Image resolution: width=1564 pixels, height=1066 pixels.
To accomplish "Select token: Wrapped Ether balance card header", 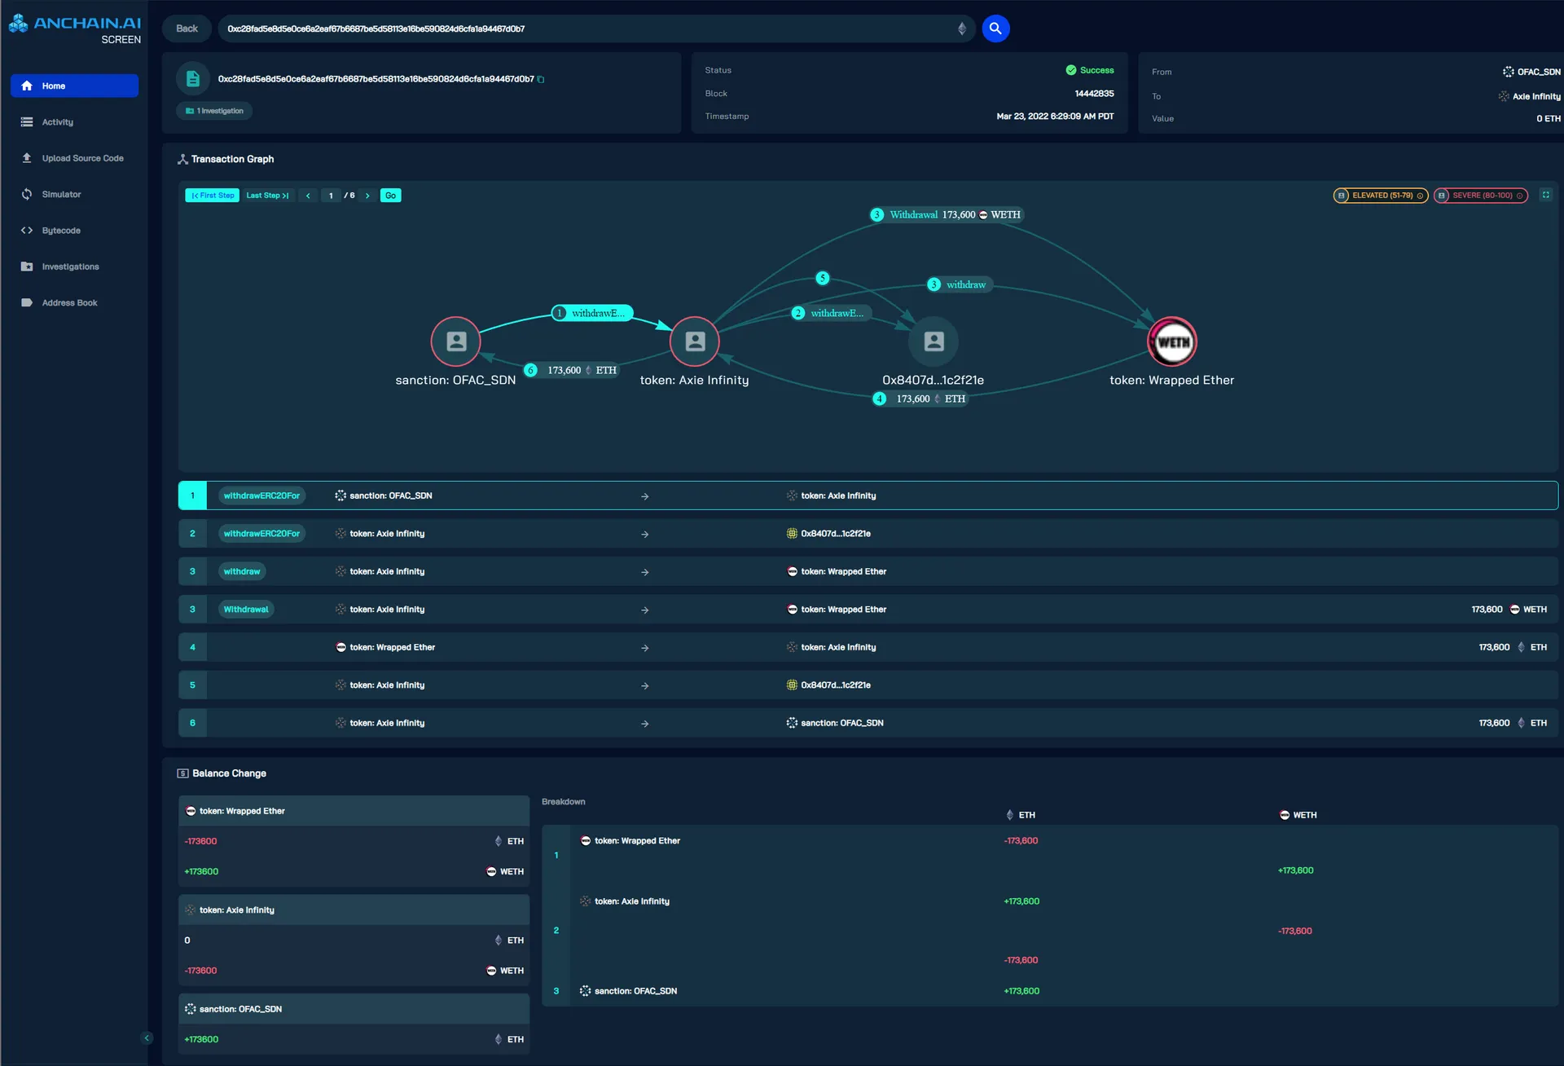I will coord(354,811).
